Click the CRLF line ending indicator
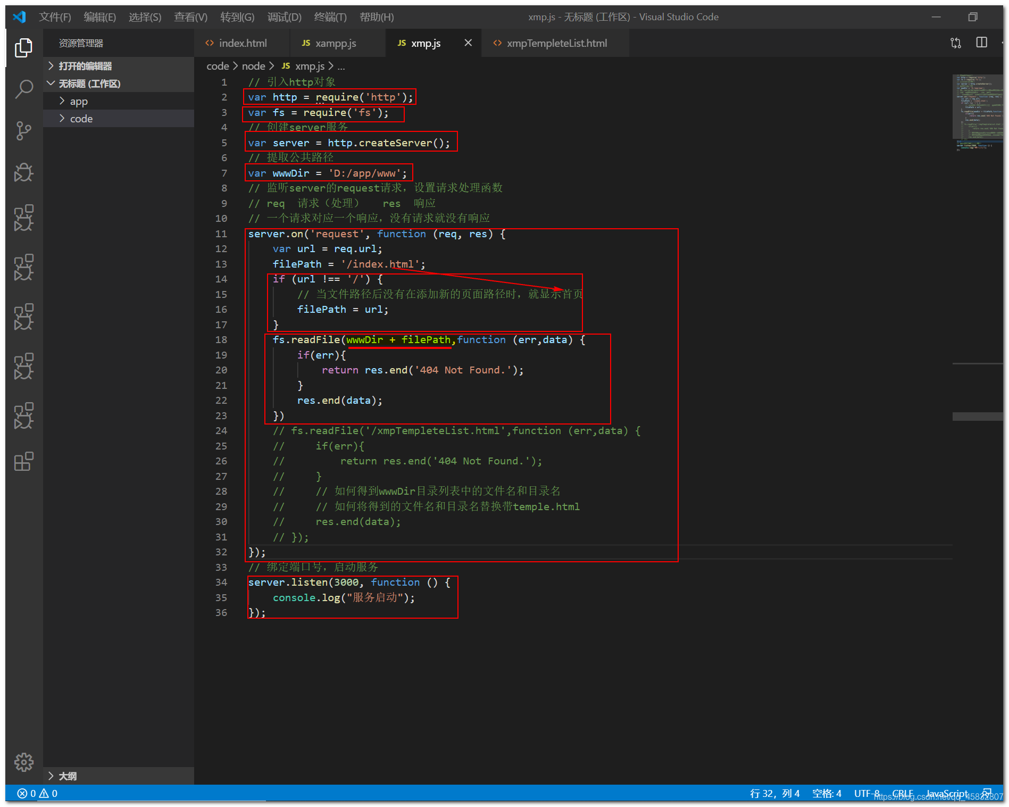The height and width of the screenshot is (807, 1009). click(903, 793)
